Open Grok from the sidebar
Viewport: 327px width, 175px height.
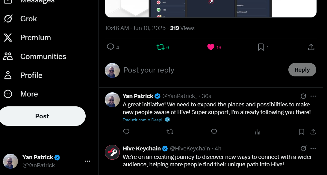coord(20,19)
